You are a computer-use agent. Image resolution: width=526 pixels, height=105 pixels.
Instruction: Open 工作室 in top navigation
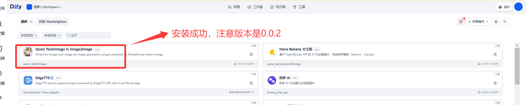[255, 7]
